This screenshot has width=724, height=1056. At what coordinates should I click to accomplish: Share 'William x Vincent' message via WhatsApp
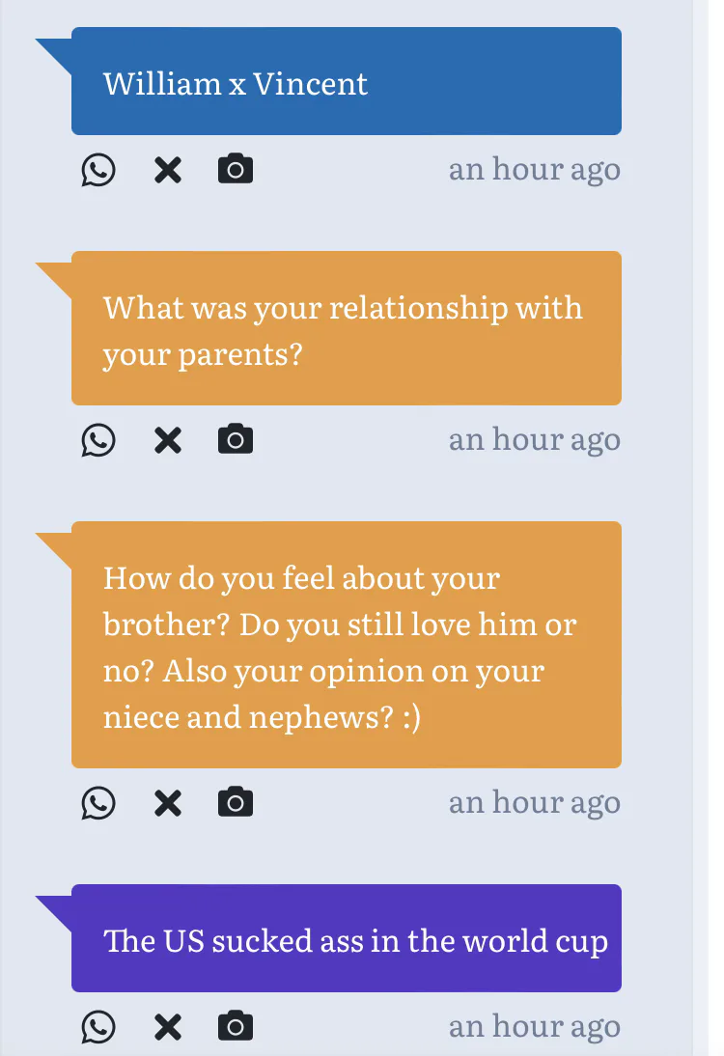(x=97, y=171)
